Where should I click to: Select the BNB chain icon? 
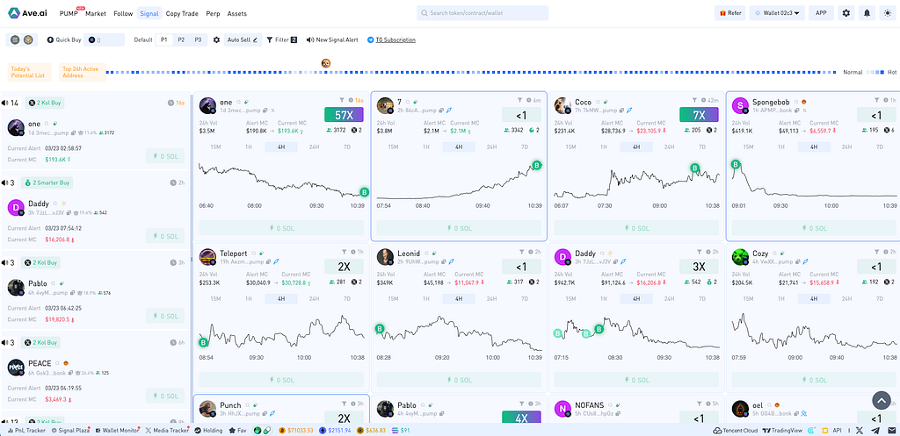pyautogui.click(x=27, y=40)
